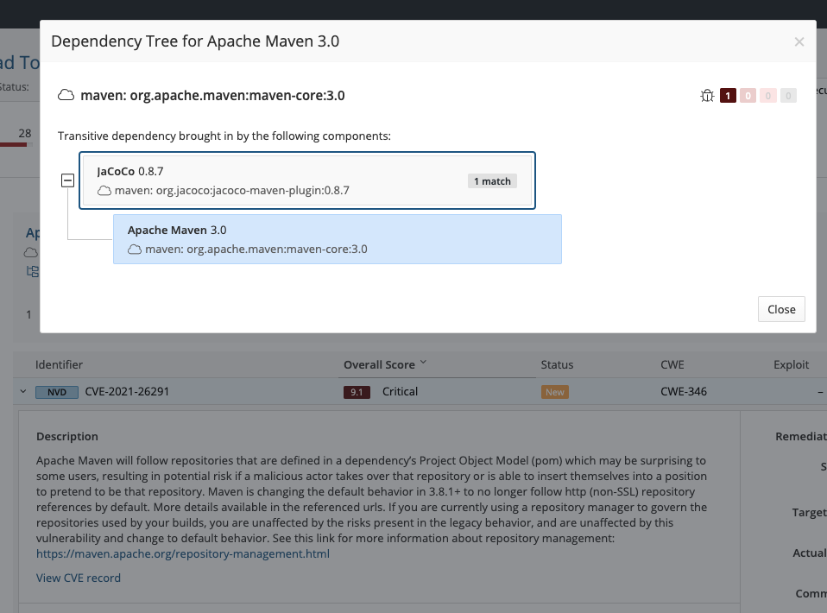Click the last grey severity badge
Image resolution: width=827 pixels, height=613 pixels.
[x=788, y=96]
